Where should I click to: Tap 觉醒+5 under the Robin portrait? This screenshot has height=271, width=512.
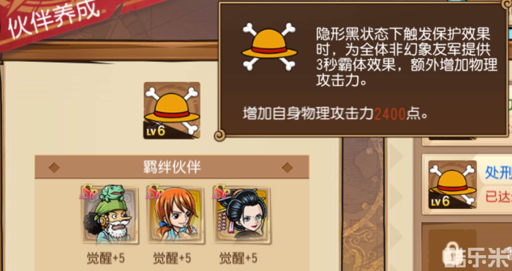click(238, 258)
